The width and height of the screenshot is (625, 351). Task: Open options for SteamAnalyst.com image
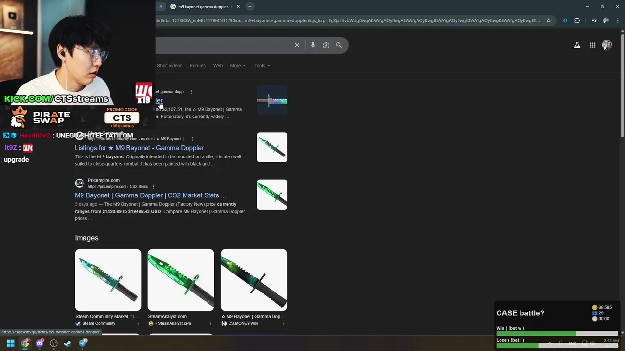pos(211,323)
